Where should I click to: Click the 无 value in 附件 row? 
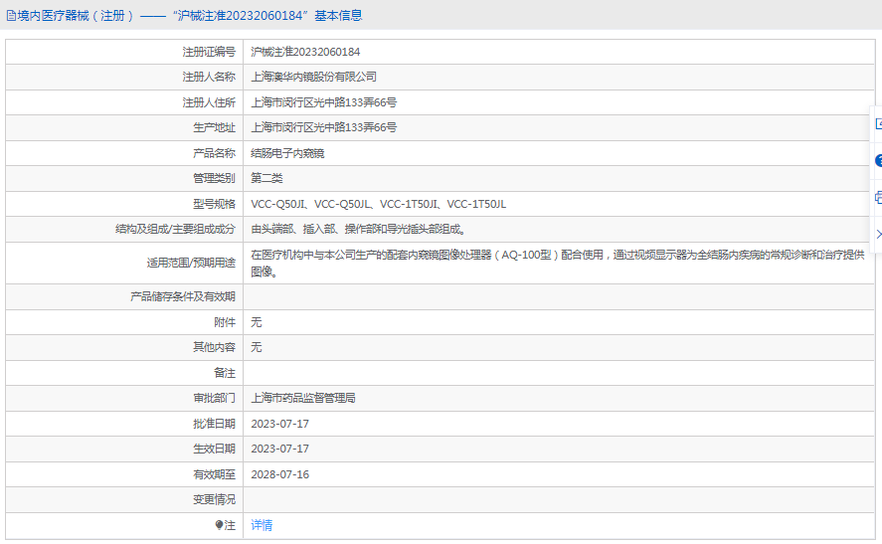(257, 322)
